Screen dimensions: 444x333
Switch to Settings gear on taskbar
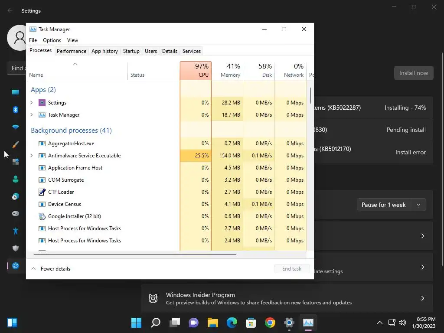tap(289, 323)
